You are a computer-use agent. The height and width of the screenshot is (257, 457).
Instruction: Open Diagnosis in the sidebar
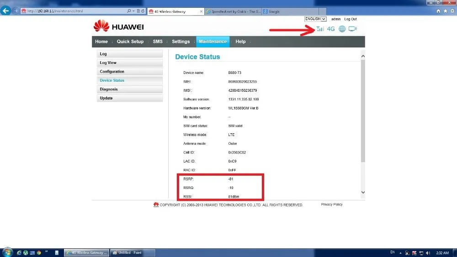tap(130, 89)
